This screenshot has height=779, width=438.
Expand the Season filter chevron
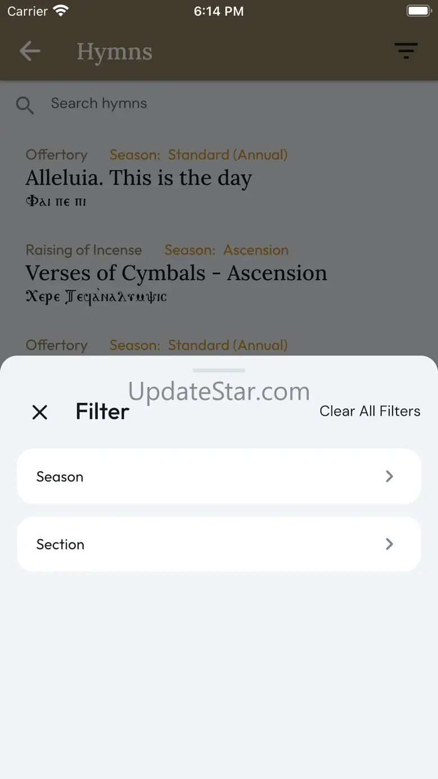389,476
